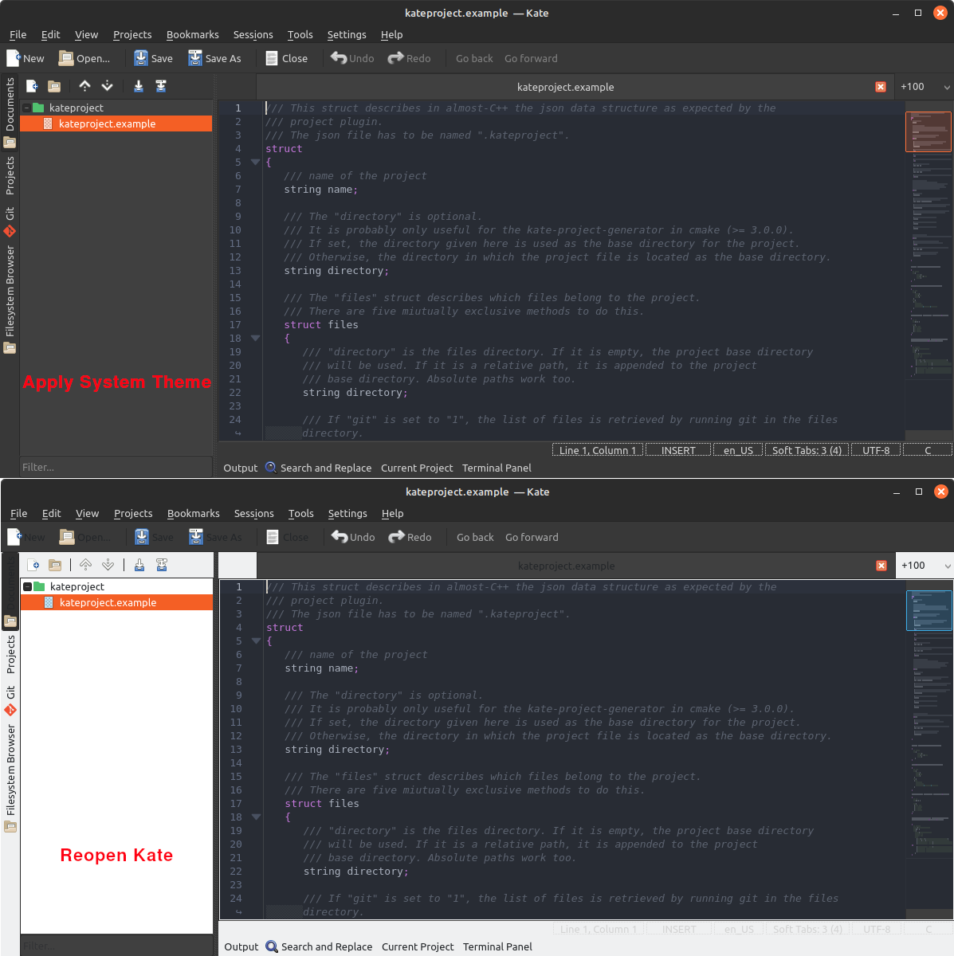
Task: Switch to Documents sidebar tab in upper Kate
Action: (x=10, y=112)
